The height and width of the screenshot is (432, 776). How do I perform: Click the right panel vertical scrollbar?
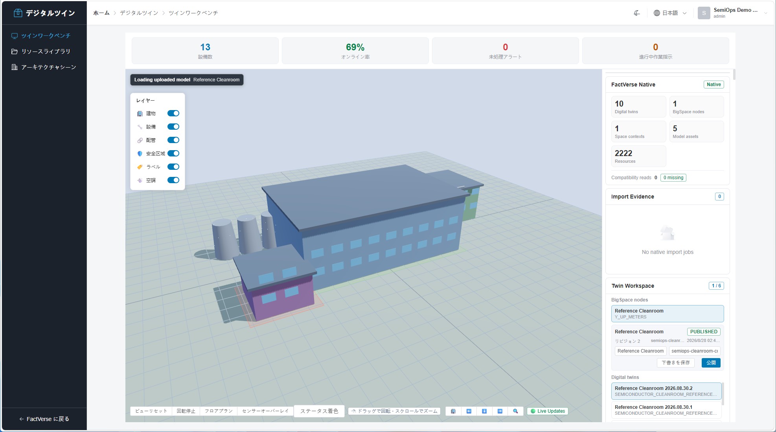[734, 75]
